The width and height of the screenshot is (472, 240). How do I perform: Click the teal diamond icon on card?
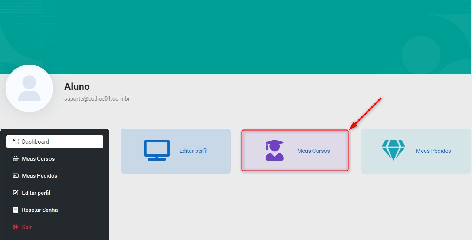(x=393, y=150)
